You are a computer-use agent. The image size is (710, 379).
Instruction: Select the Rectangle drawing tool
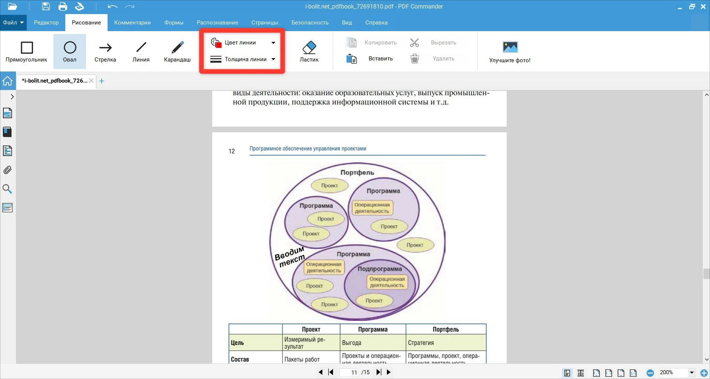[x=26, y=51]
